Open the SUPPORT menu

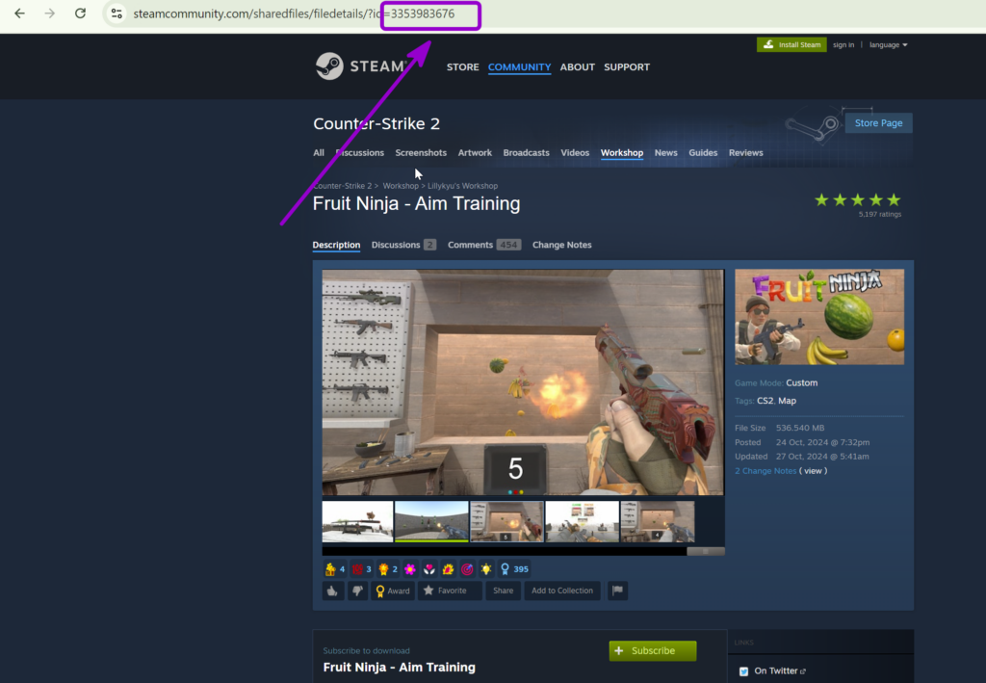click(627, 66)
